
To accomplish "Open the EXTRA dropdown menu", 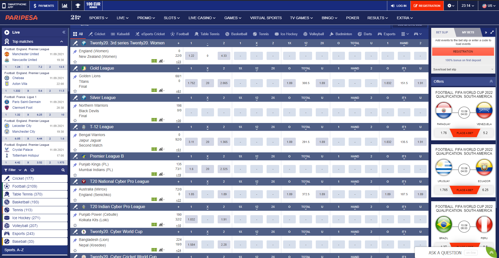I will pyautogui.click(x=405, y=18).
